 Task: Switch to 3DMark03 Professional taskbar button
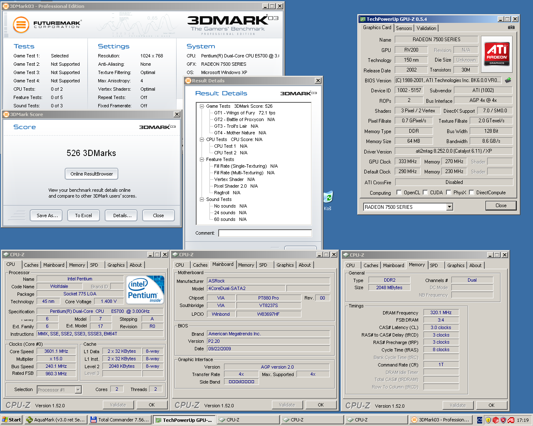(x=441, y=420)
